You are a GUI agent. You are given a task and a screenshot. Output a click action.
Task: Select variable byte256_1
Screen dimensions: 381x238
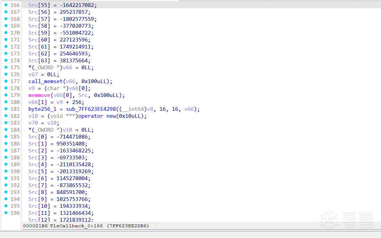click(42, 109)
